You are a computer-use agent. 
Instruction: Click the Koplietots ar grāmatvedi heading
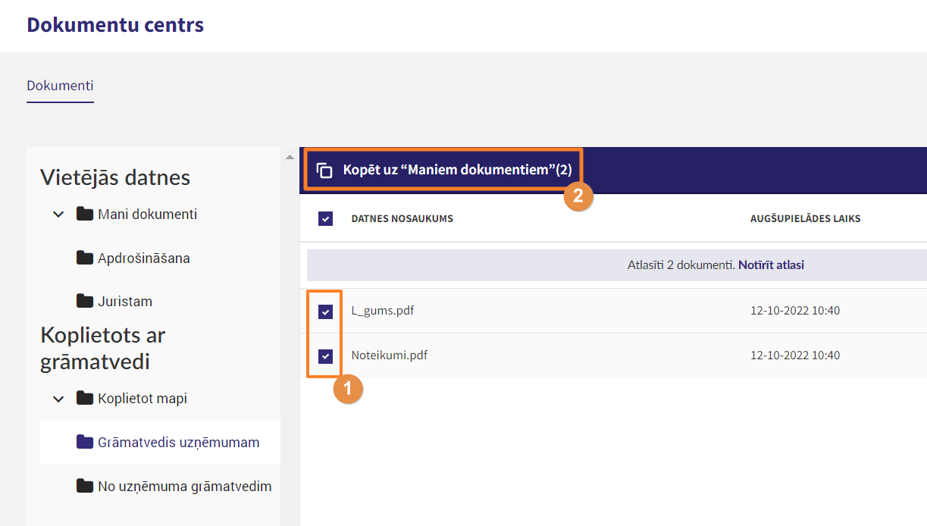[x=103, y=349]
